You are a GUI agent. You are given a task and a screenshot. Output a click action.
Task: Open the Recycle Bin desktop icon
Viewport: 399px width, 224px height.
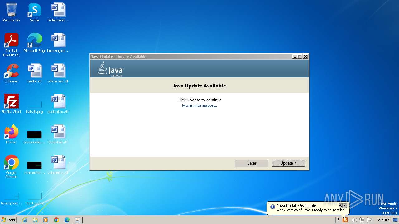pos(11,12)
